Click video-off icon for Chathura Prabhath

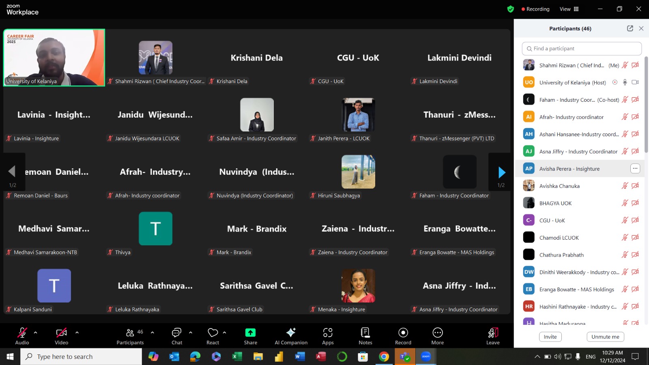[635, 255]
